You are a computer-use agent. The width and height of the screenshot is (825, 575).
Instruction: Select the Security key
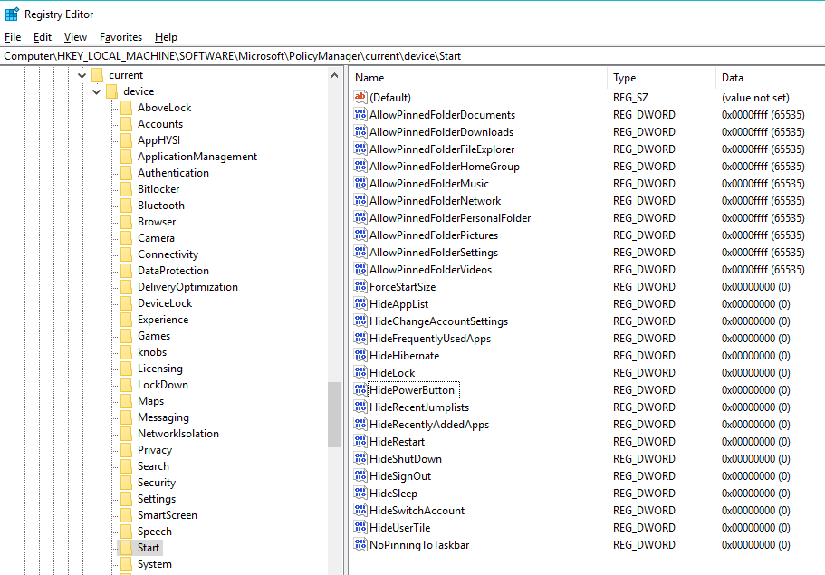[157, 483]
